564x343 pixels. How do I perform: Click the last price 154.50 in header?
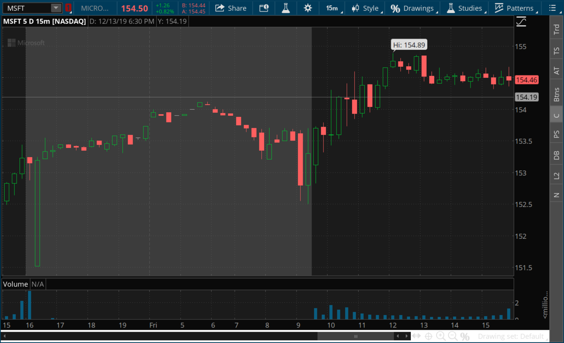[134, 8]
